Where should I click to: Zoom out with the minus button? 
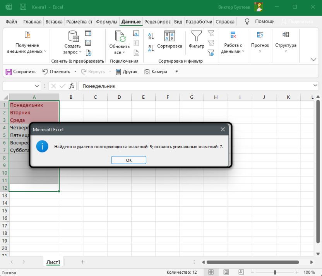(x=253, y=272)
